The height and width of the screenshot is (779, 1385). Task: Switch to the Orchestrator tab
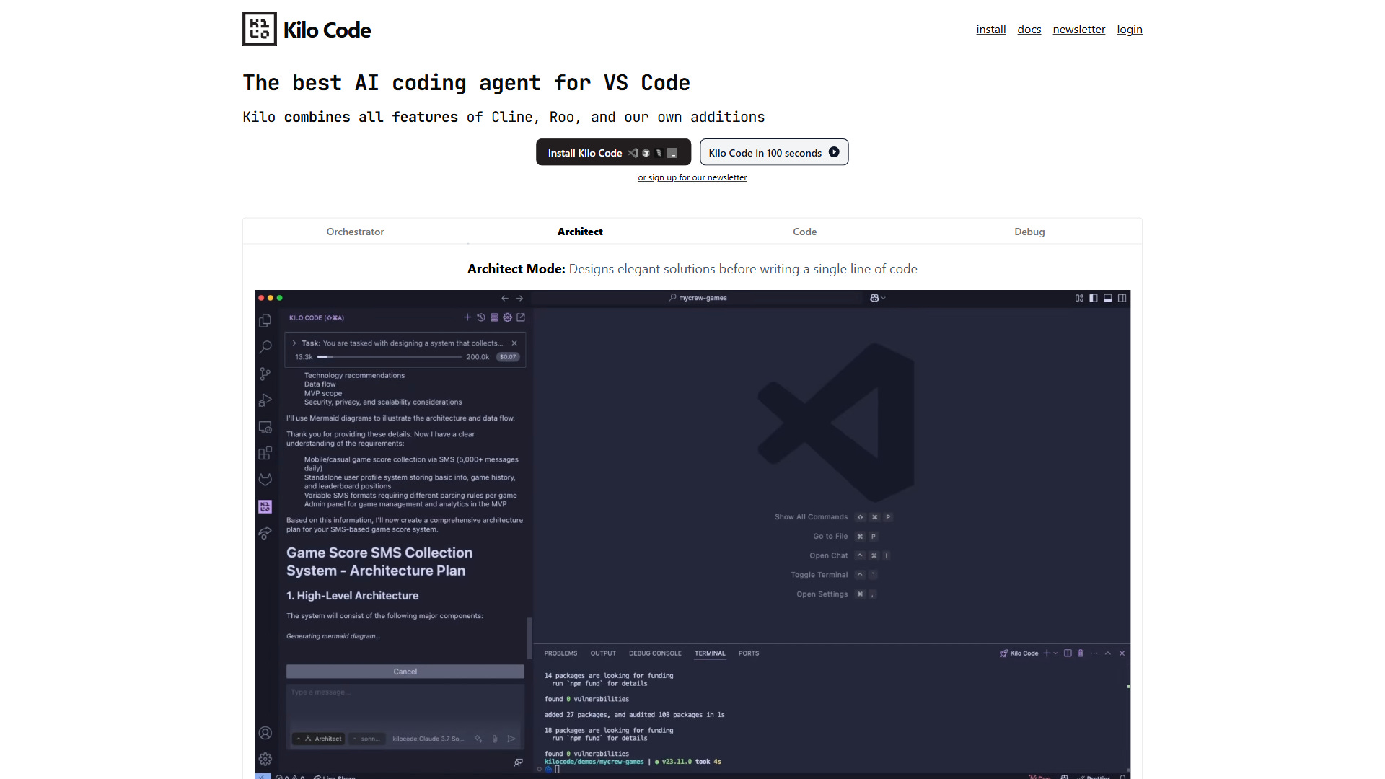[355, 232]
